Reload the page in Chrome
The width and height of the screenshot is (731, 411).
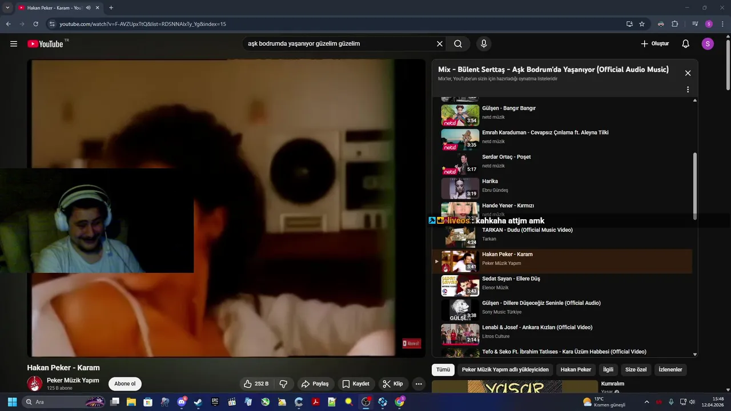click(35, 24)
